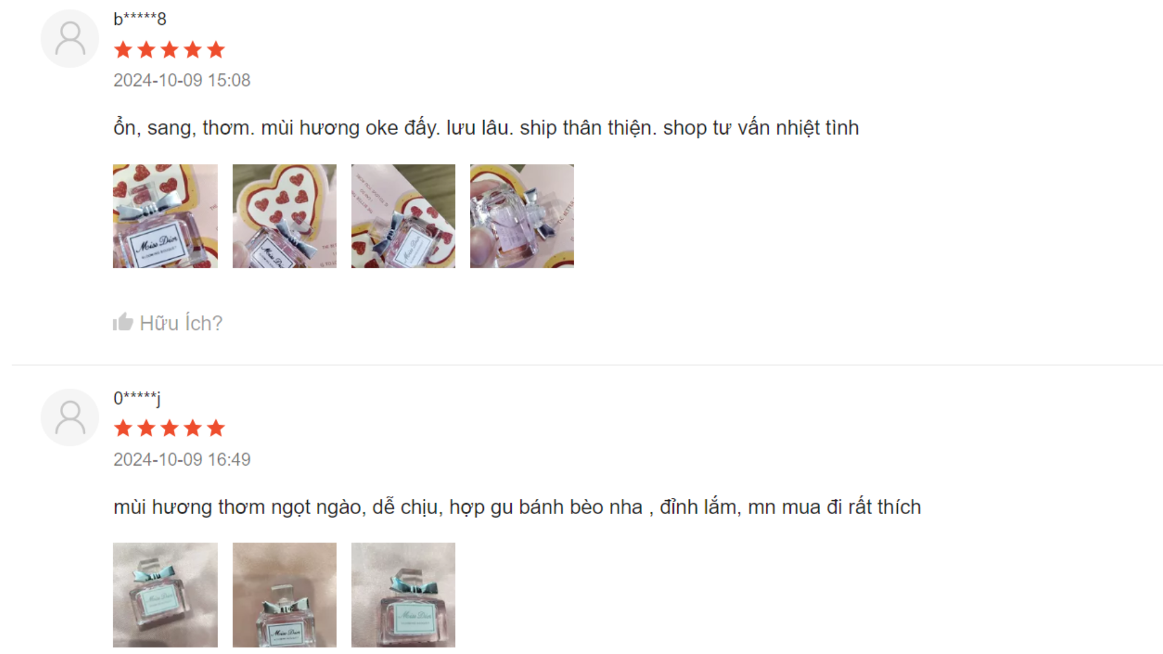This screenshot has width=1163, height=654.
Task: Click the third star of 0*****j's rating
Action: click(x=170, y=429)
